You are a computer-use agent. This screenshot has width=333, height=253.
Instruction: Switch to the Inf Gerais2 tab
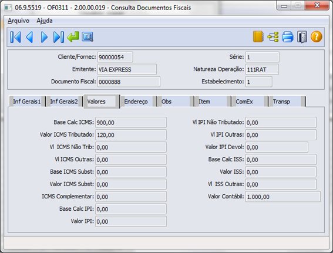pyautogui.click(x=64, y=102)
